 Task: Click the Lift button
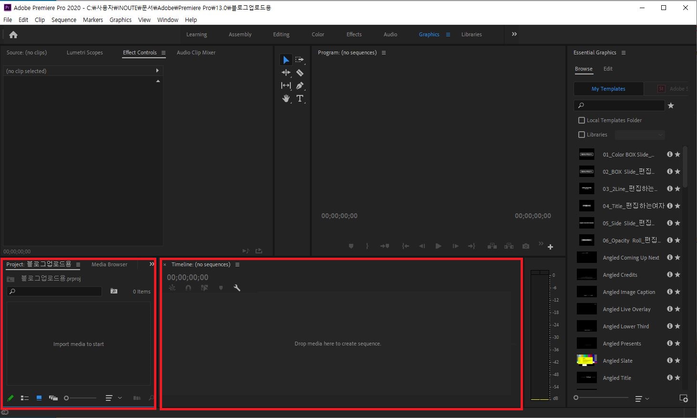492,246
